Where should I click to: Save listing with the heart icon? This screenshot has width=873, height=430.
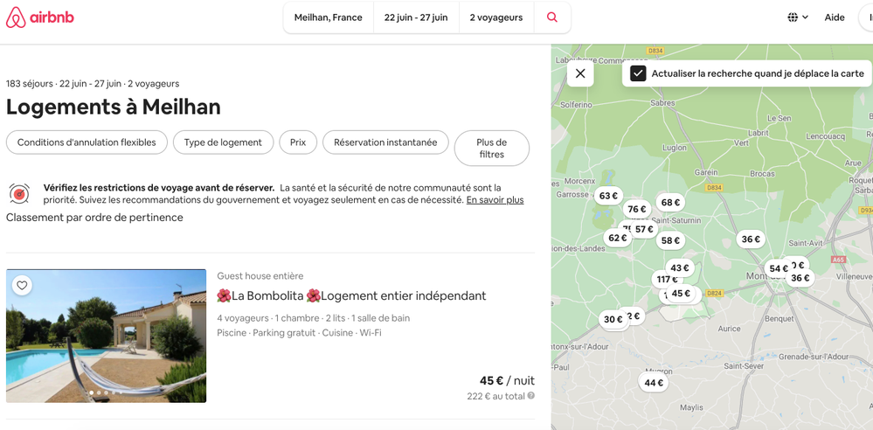(23, 285)
